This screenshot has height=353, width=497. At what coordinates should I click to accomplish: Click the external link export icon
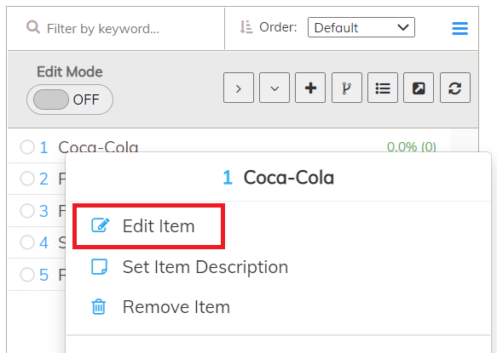point(419,88)
